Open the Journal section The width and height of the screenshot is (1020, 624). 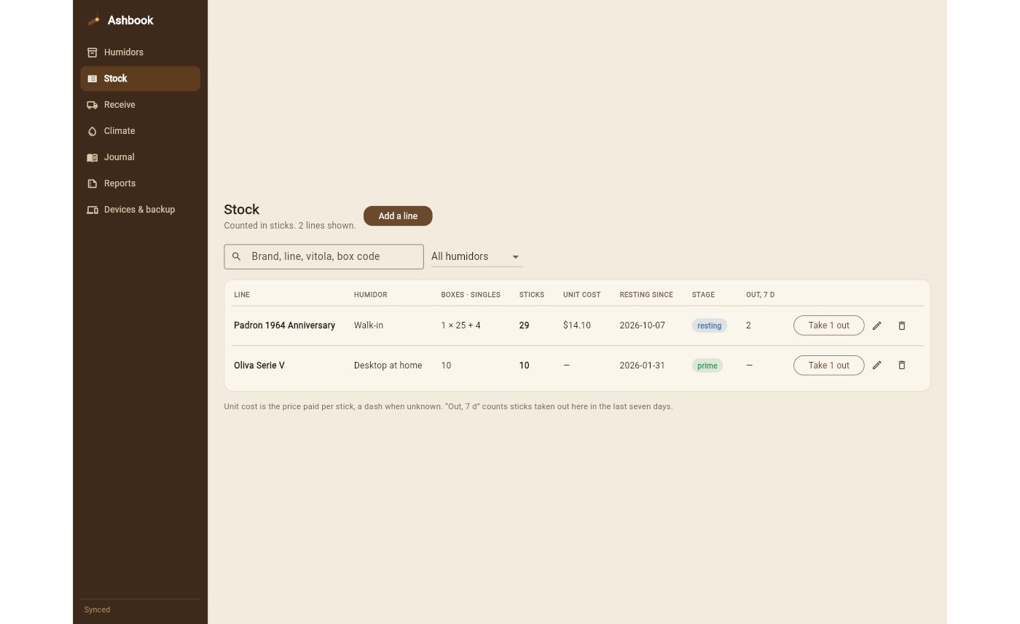pyautogui.click(x=140, y=157)
